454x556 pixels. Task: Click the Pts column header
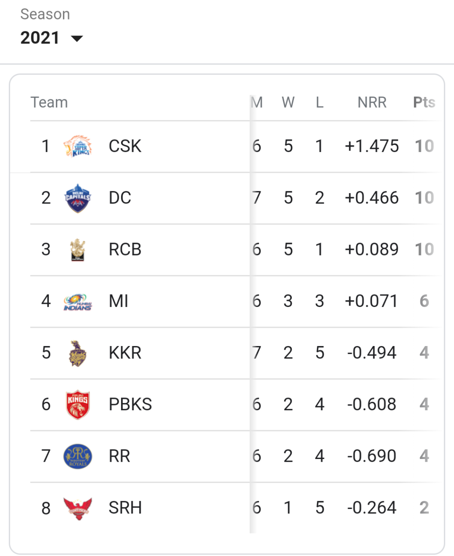424,102
